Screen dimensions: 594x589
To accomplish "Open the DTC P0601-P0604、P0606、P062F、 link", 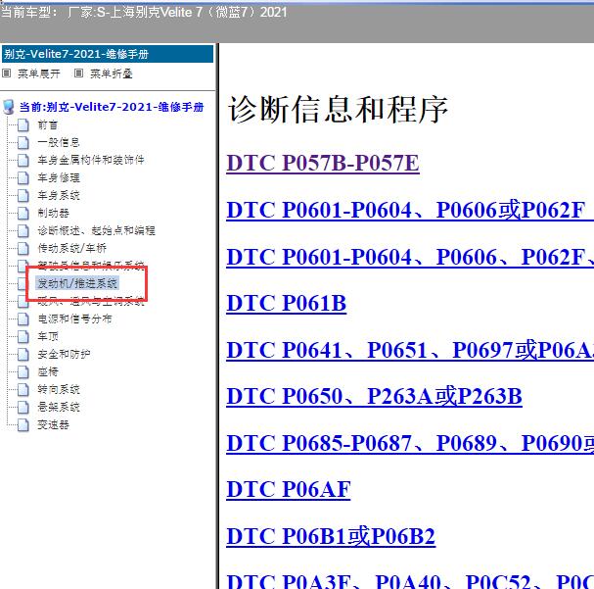I will click(x=410, y=257).
